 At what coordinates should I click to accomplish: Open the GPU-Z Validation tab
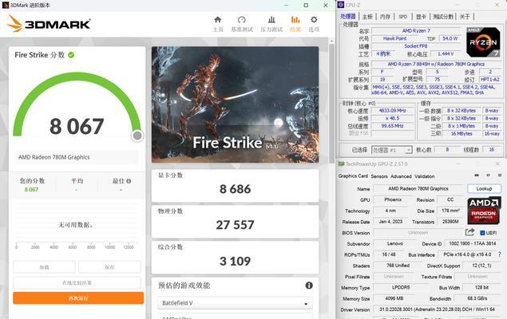(x=425, y=176)
